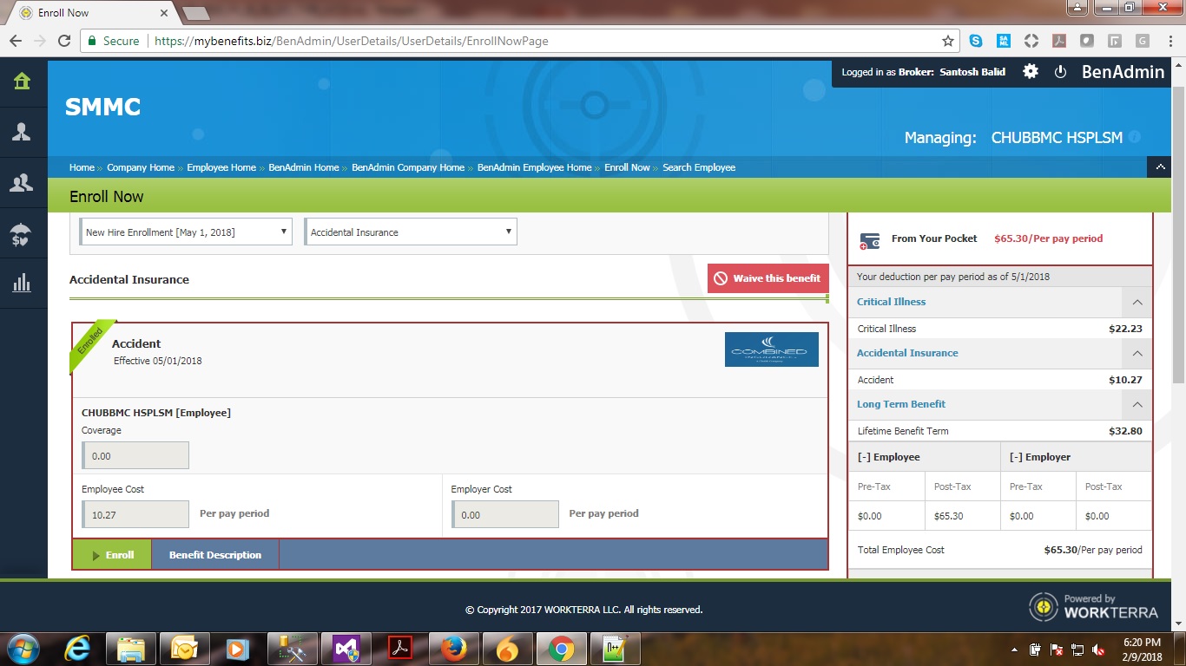1186x666 pixels.
Task: Collapse the Accidental Insurance summary chevron
Action: (x=1137, y=354)
